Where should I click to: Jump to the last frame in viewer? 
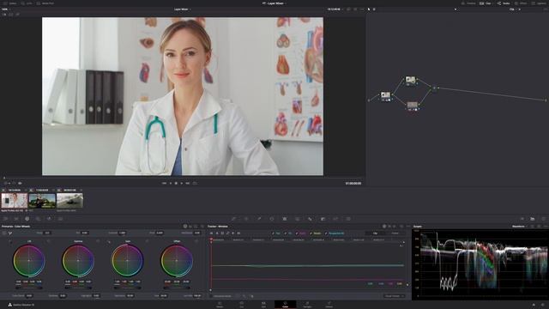click(188, 183)
